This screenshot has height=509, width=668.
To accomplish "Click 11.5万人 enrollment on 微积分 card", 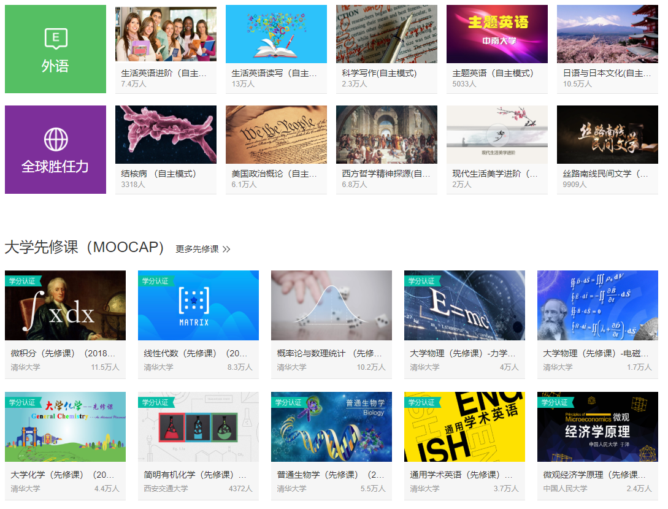I will (x=106, y=367).
